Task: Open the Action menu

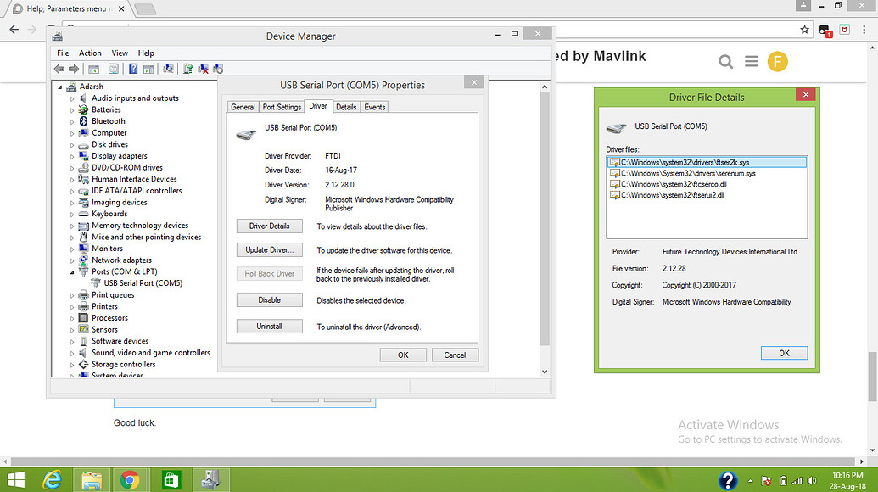Action: [90, 53]
